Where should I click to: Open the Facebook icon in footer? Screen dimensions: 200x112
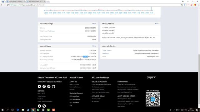pos(44,86)
